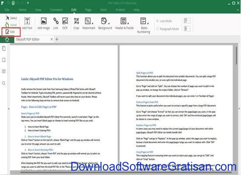Open the page thumbnails sidebar panel
Viewport: 241px width, 175px height.
(4, 48)
